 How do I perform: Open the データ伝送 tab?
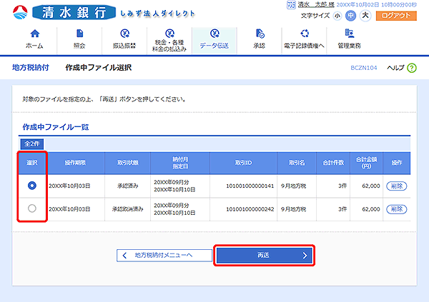214,39
